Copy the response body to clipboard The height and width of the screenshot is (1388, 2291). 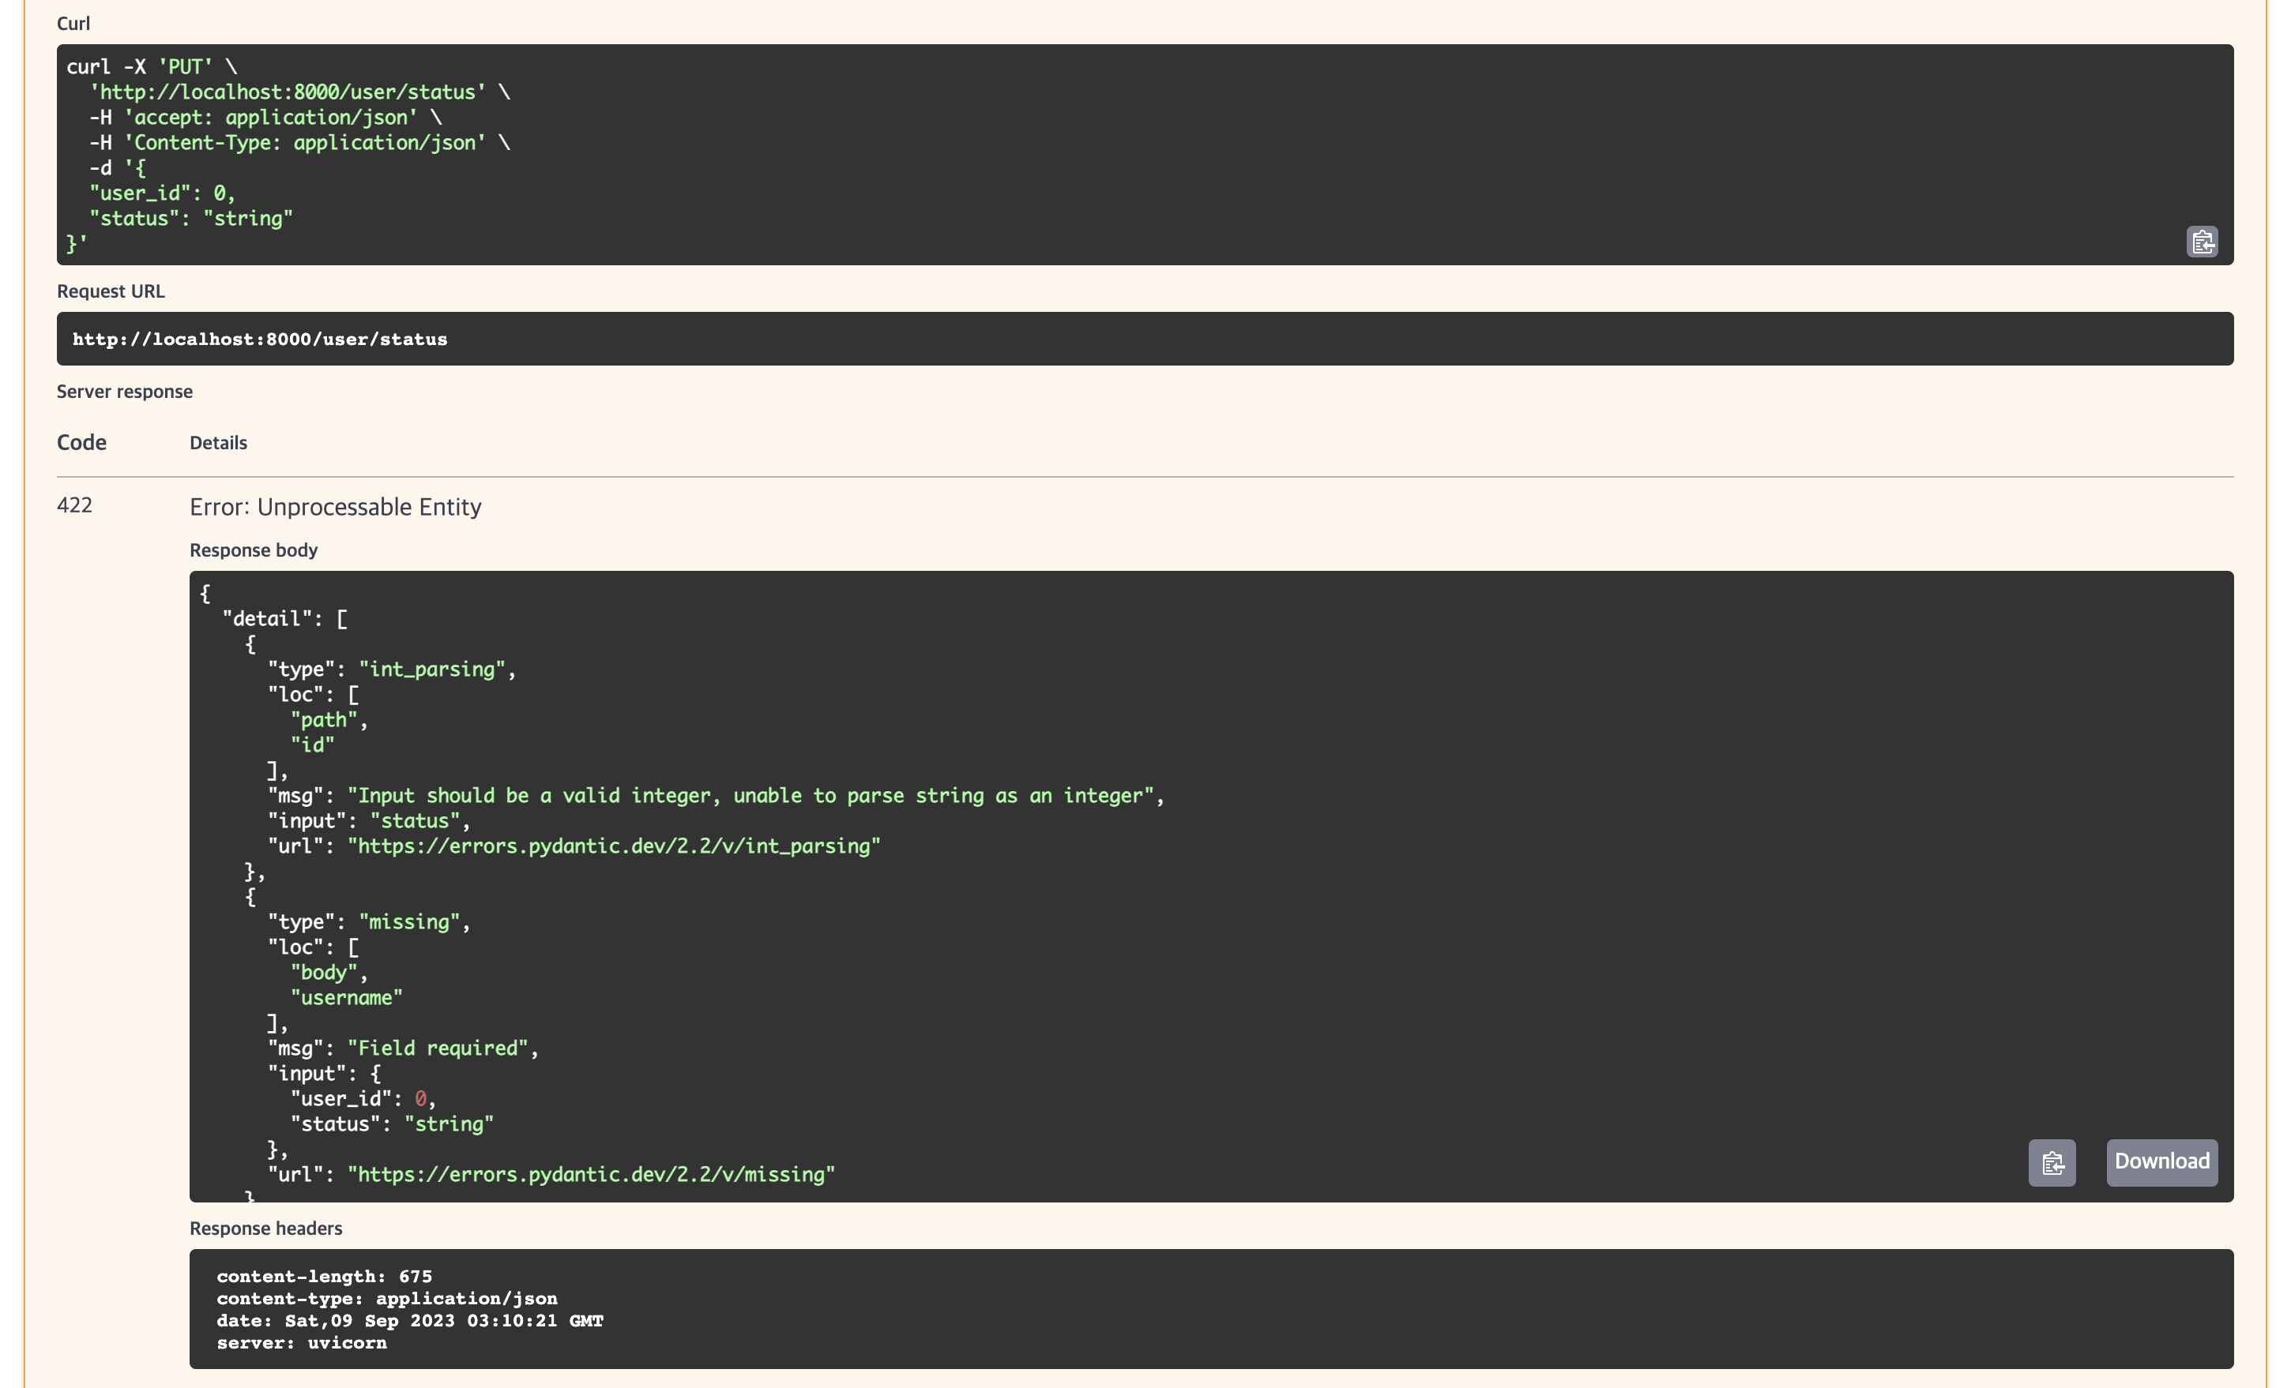coord(2051,1162)
